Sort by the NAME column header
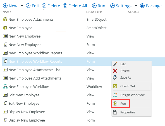 7,12
